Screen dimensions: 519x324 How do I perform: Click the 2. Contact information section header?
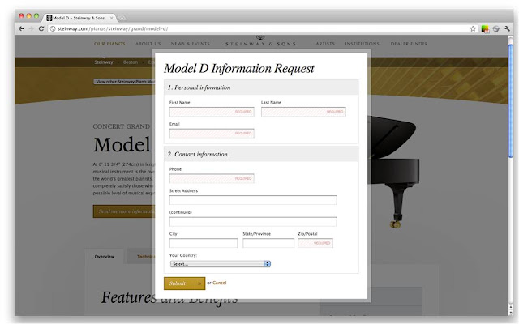[x=261, y=154]
